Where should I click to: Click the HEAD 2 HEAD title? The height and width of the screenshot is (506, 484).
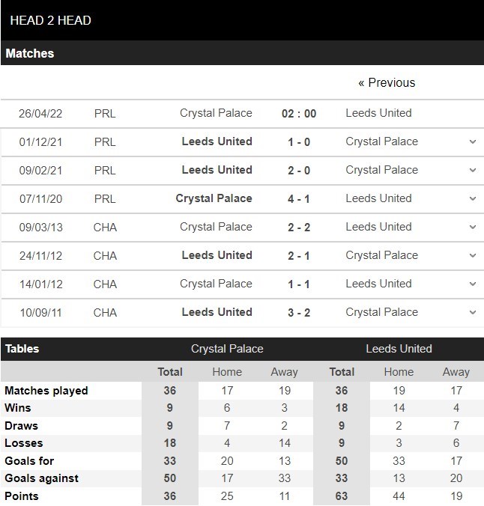[51, 20]
